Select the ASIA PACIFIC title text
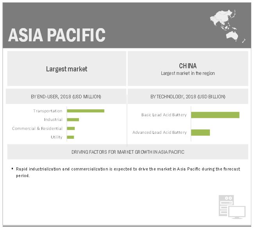 (57, 35)
